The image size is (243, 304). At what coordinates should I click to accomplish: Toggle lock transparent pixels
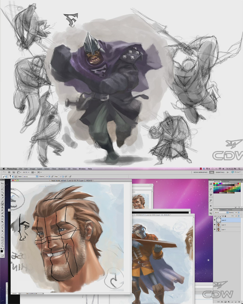[x=218, y=216]
